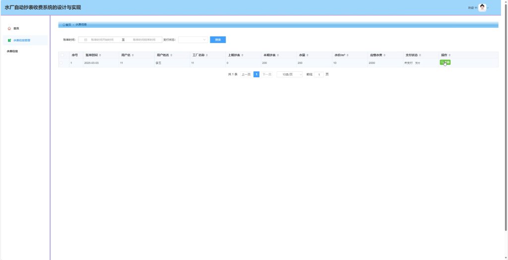
Task: Click the blue 搜索 button
Action: pyautogui.click(x=218, y=40)
